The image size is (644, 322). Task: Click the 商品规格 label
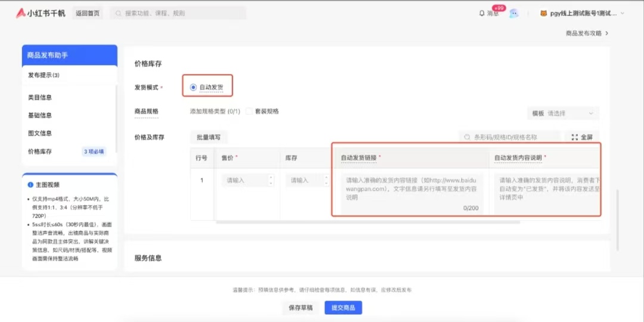(x=147, y=112)
